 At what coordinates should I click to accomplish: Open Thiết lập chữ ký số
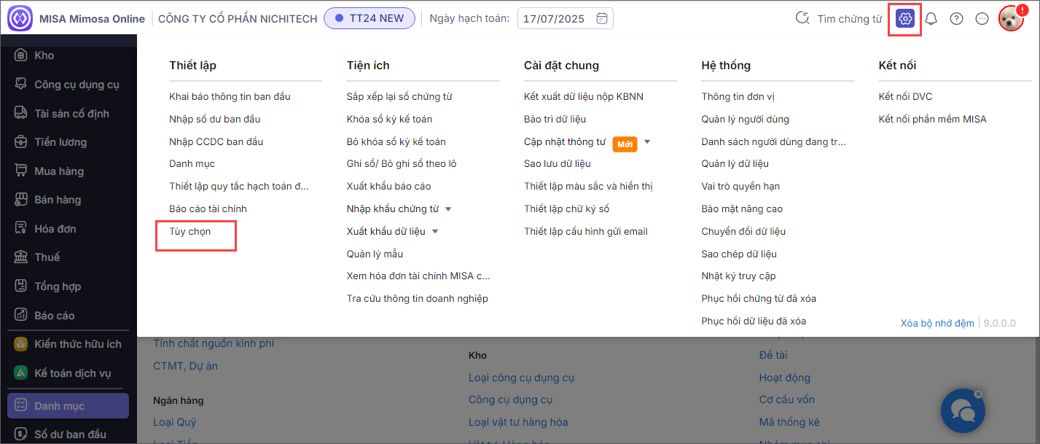tap(567, 209)
